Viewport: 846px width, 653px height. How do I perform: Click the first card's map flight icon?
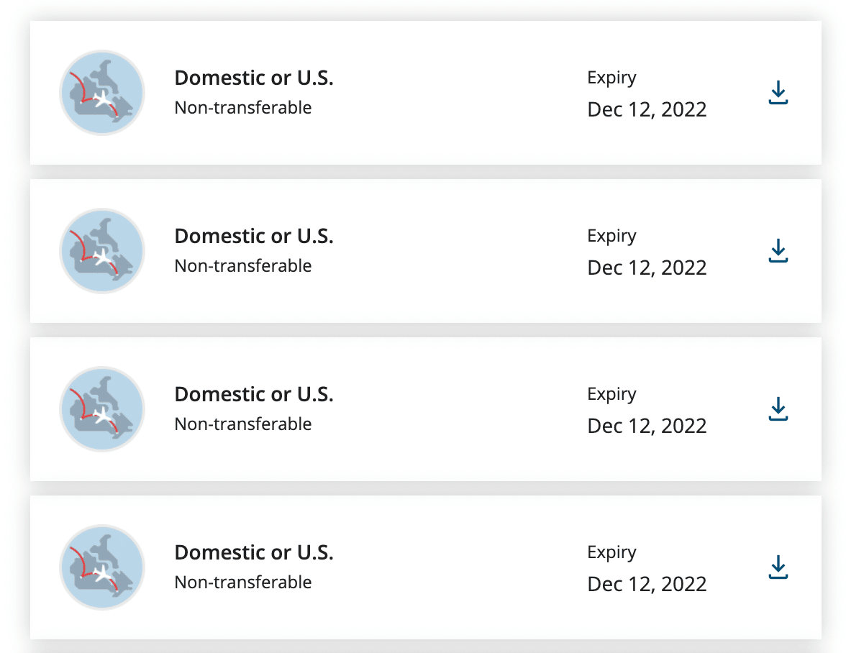[x=101, y=93]
